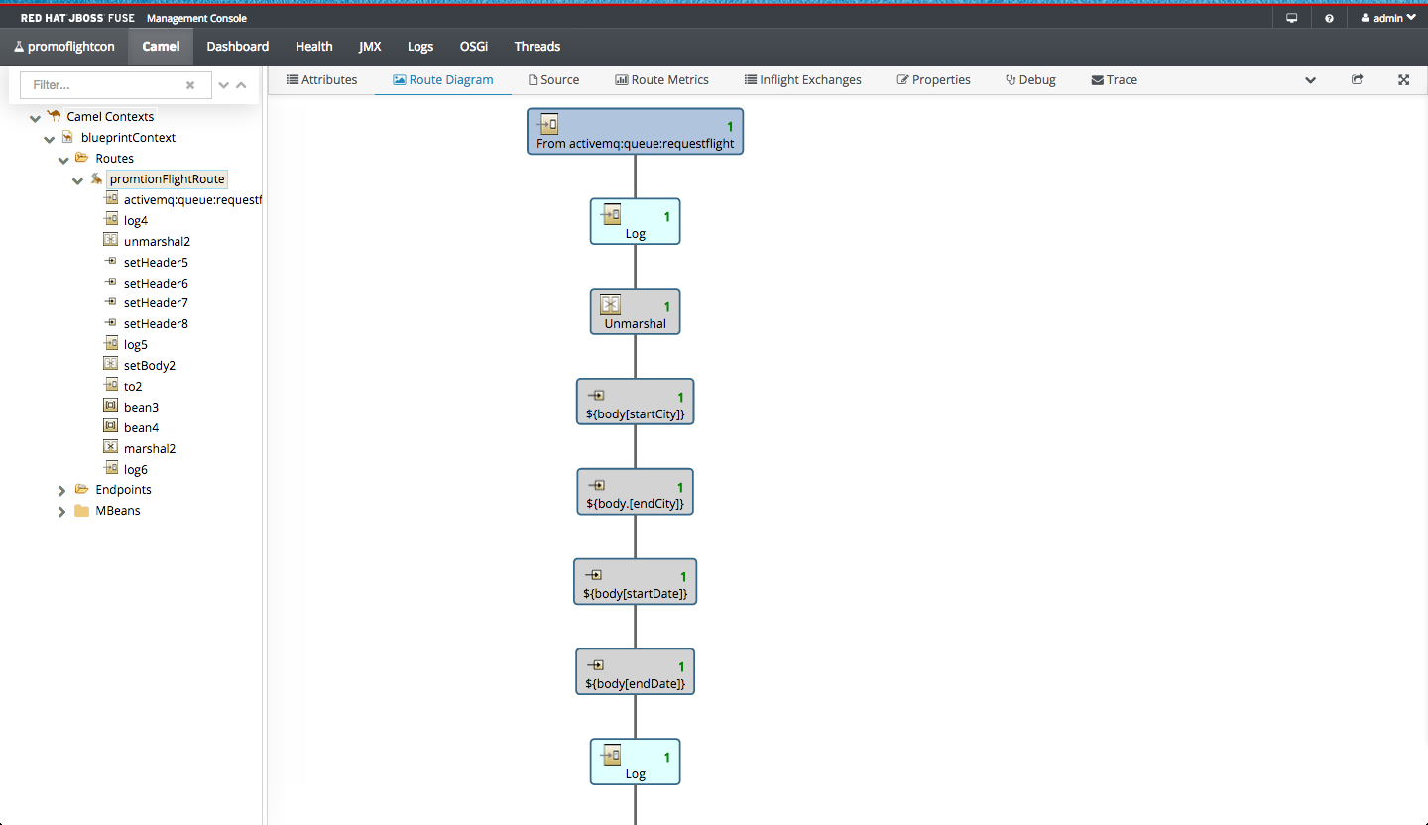Select the From activemq:queue:requestflight diagram node
Viewport: 1428px width, 825px height.
(635, 131)
